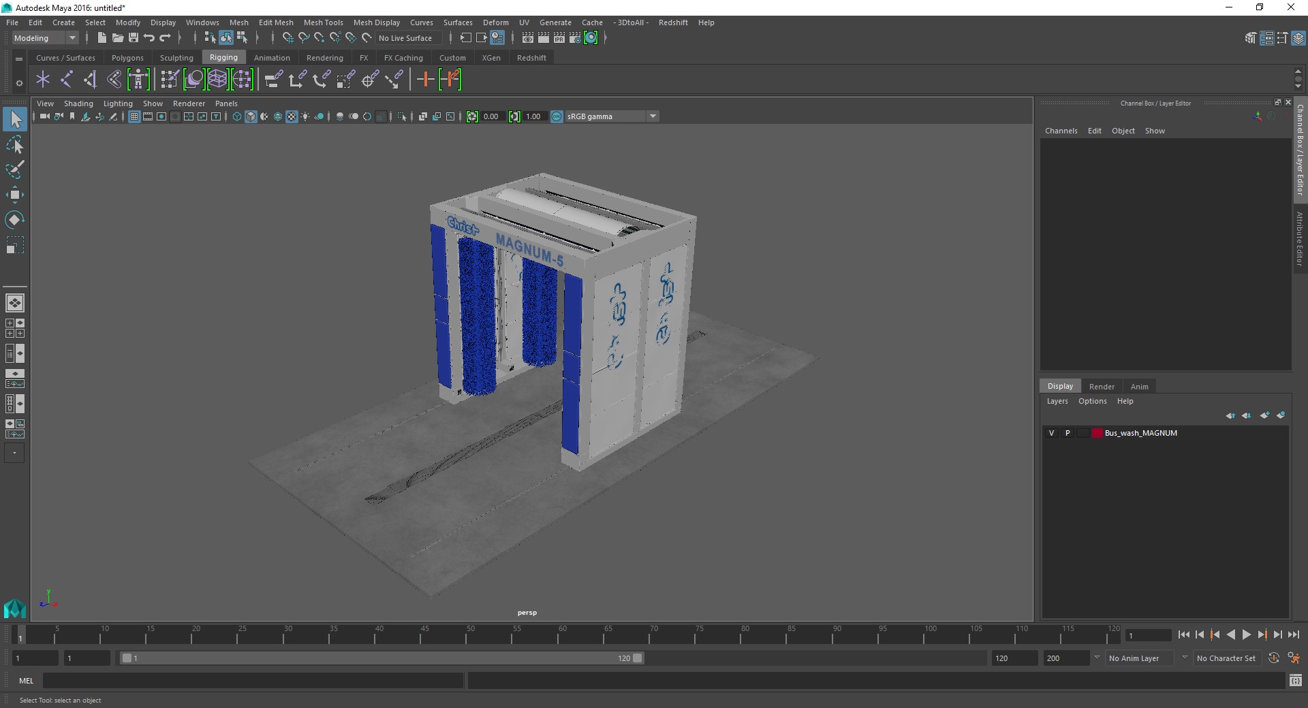
Task: Click the MEL command language label
Action: click(x=27, y=681)
